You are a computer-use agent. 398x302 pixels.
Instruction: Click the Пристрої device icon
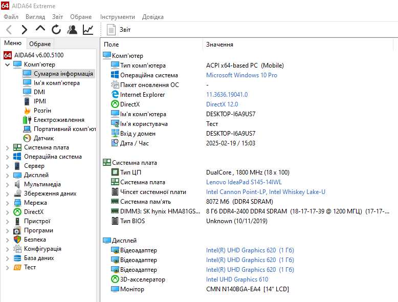(17, 221)
